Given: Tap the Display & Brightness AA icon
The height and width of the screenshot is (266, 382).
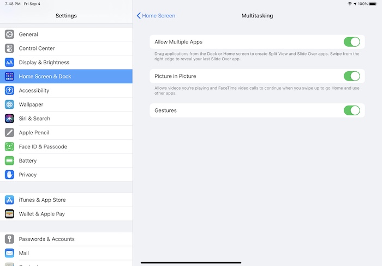Looking at the screenshot, I should tap(9, 63).
